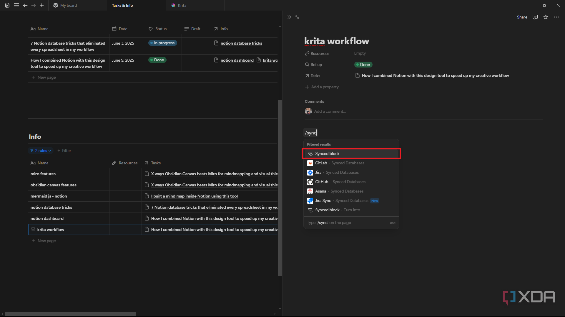
Task: Open the In progress status cell
Action: tap(162, 43)
